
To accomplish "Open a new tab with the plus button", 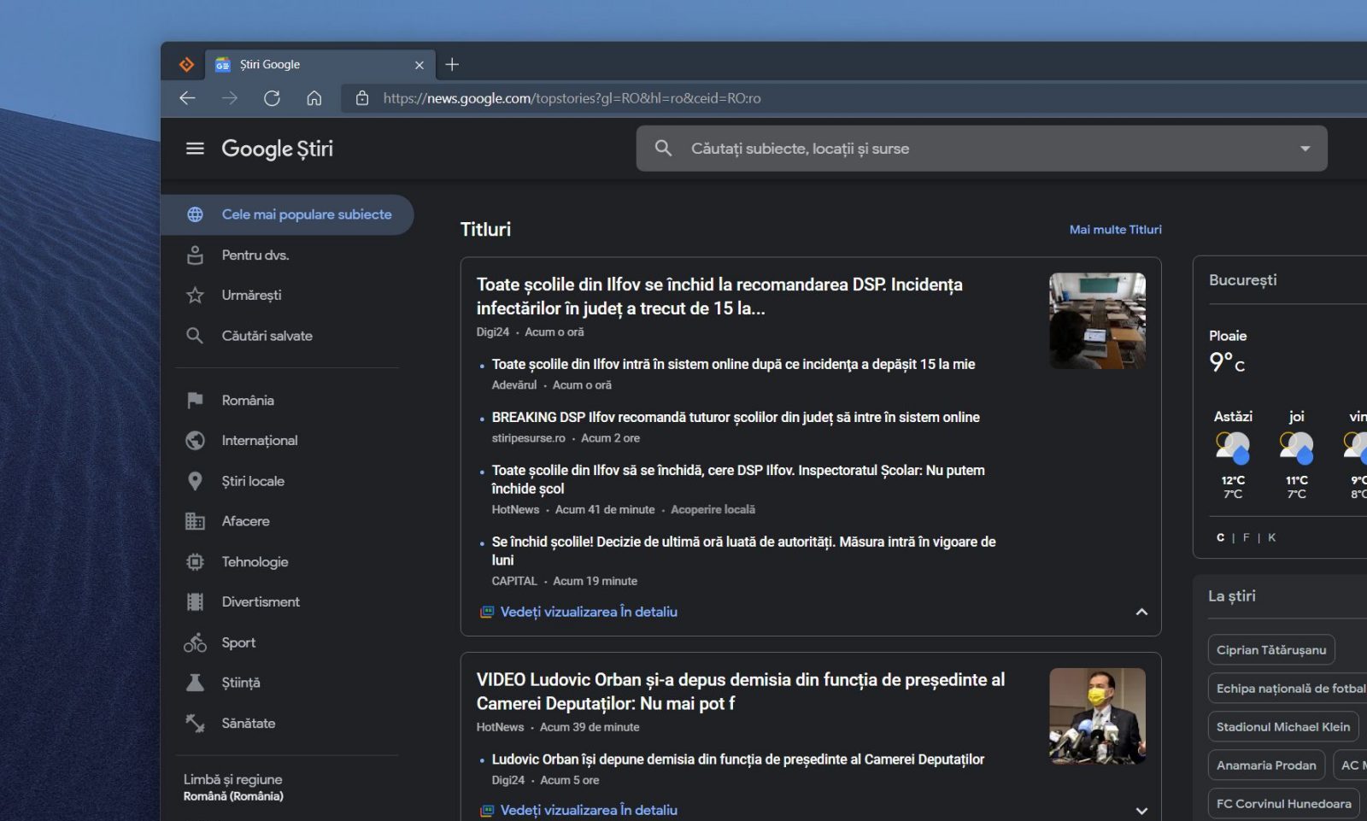I will (x=452, y=64).
